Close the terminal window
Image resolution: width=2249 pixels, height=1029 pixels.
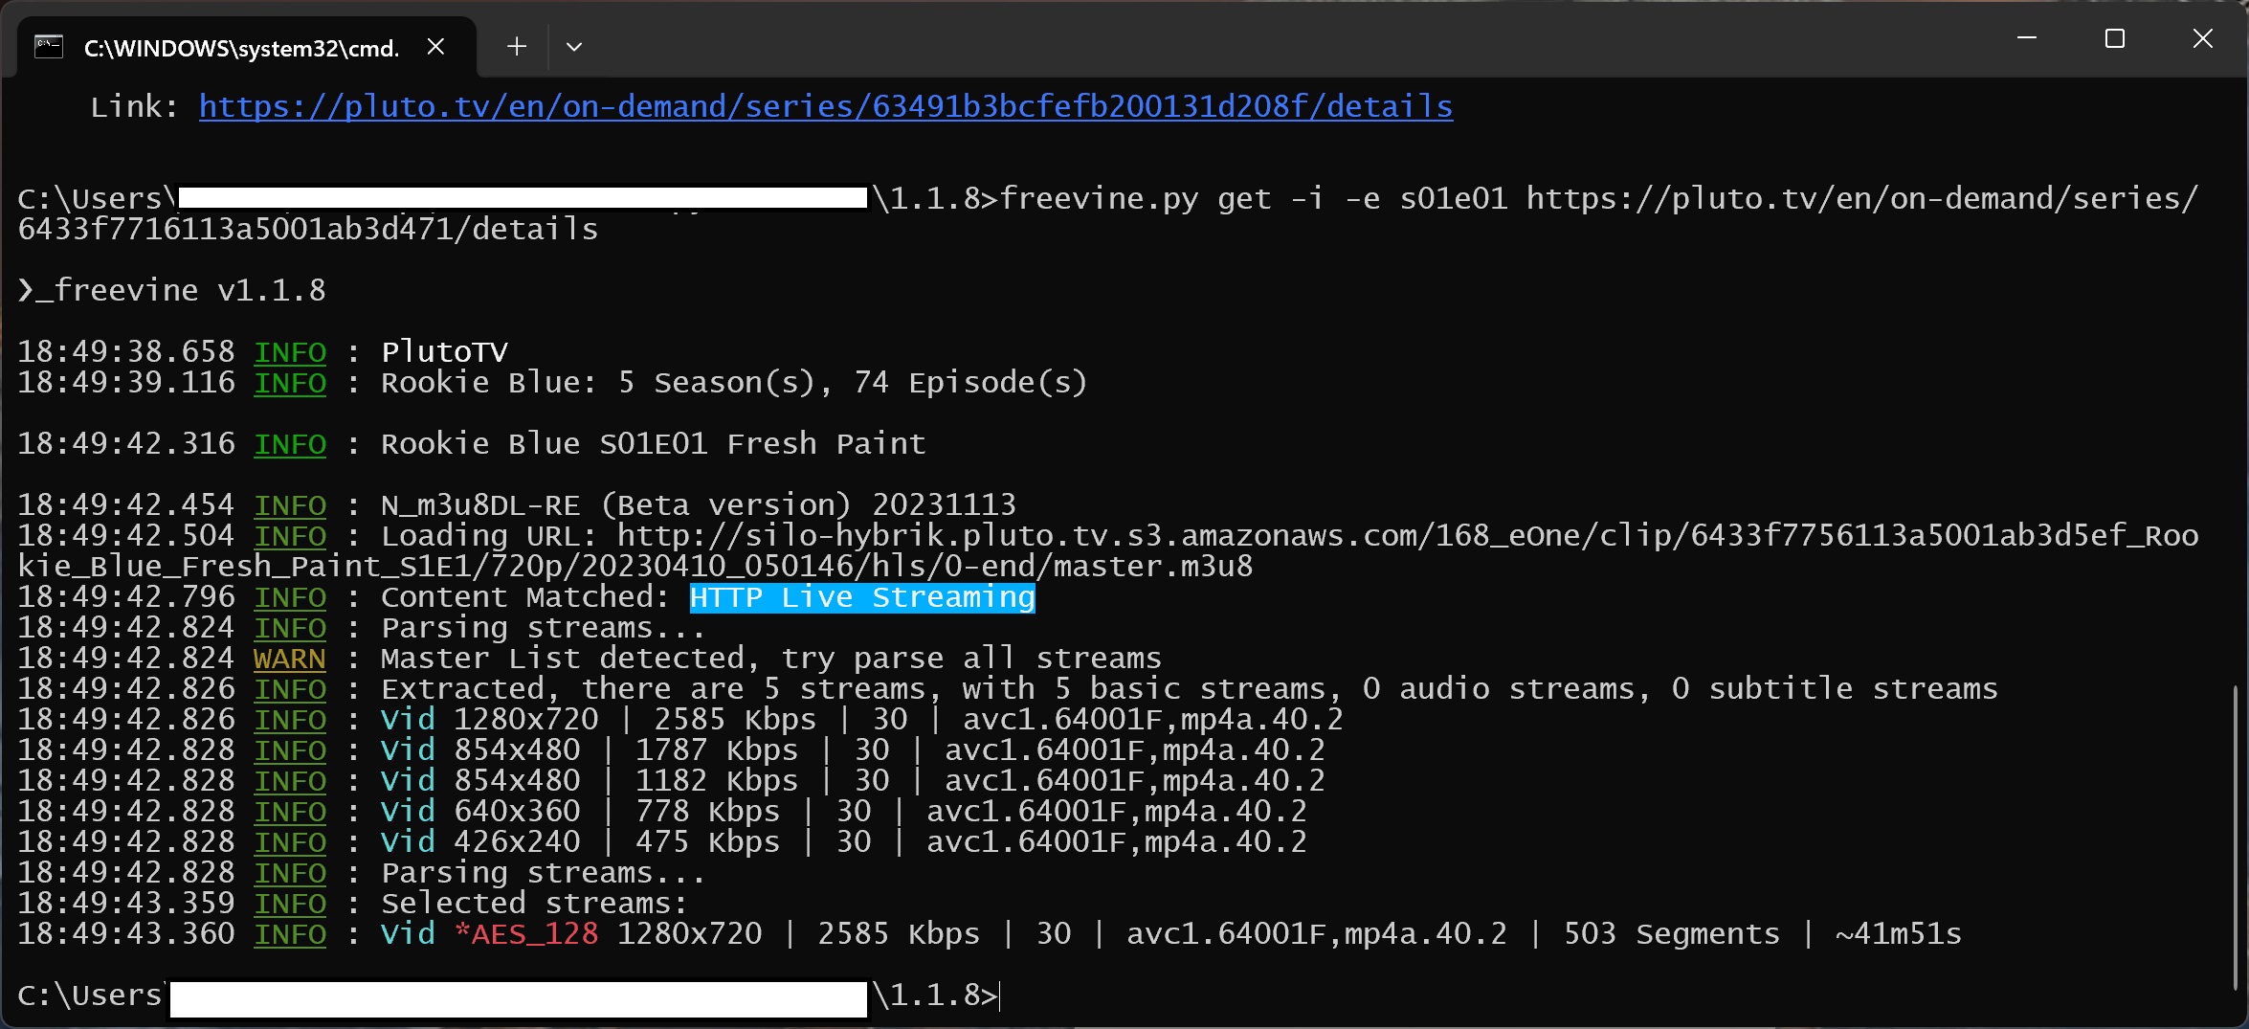pos(2202,38)
